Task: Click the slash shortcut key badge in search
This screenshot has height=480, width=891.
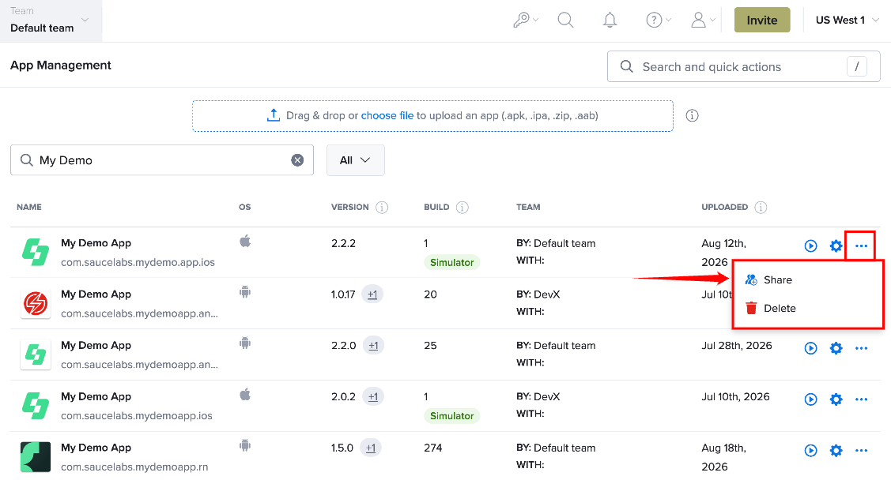Action: pyautogui.click(x=856, y=67)
